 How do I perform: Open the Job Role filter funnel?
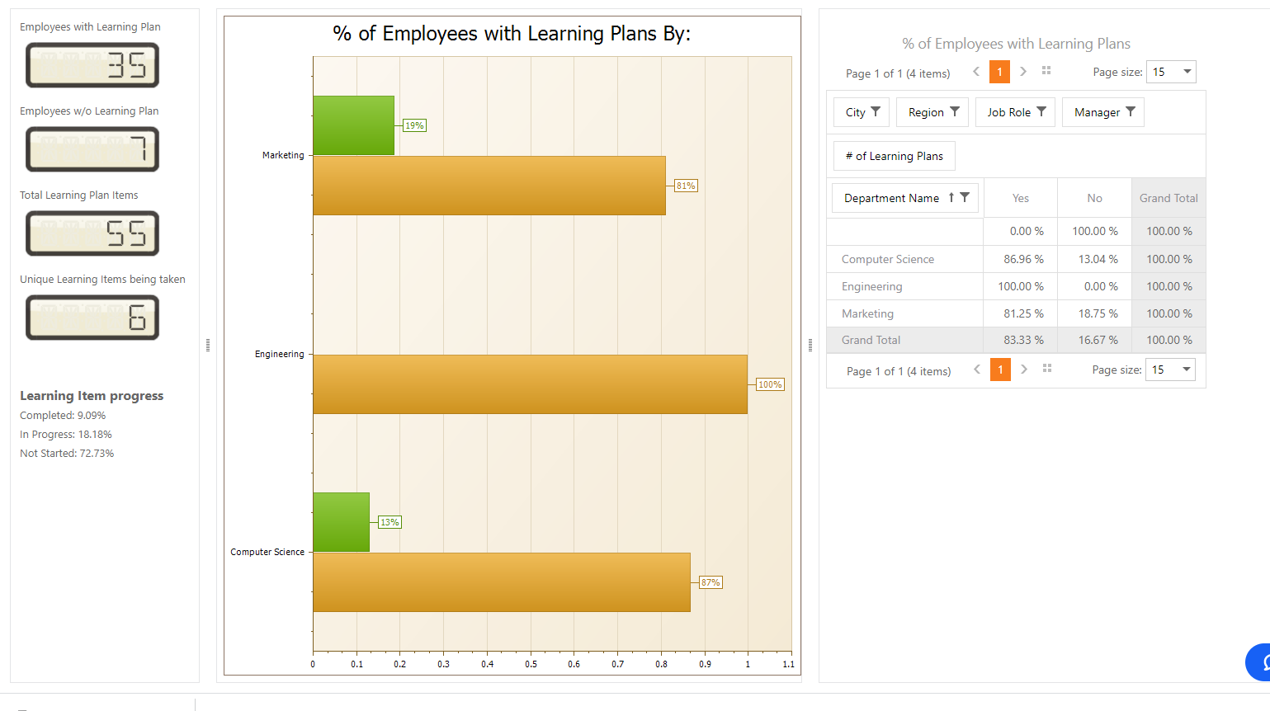point(1041,111)
